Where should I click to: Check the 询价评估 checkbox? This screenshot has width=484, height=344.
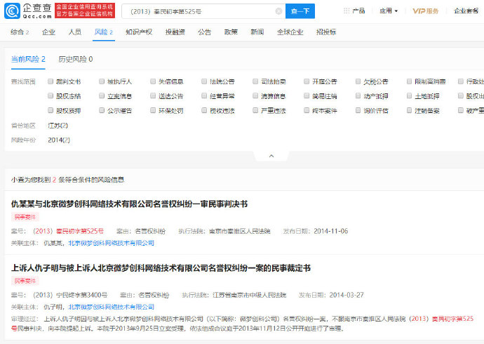click(358, 110)
